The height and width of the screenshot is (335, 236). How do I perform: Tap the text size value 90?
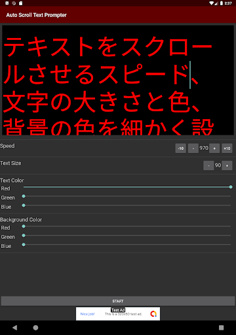coord(218,165)
